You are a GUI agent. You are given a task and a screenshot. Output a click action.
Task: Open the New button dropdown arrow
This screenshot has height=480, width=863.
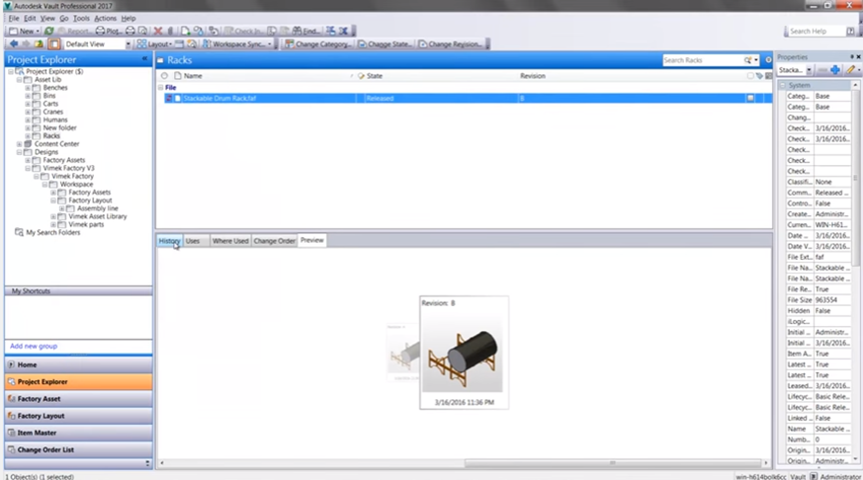tap(38, 32)
